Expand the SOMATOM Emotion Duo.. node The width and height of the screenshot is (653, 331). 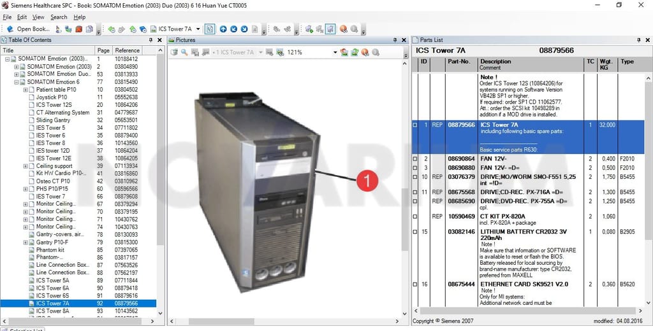(16, 74)
